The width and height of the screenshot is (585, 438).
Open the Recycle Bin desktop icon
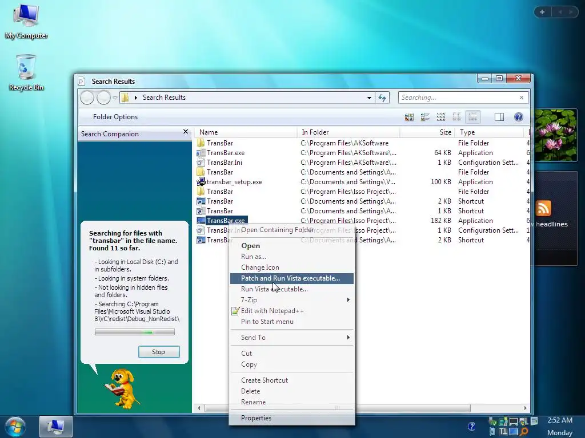click(x=26, y=72)
